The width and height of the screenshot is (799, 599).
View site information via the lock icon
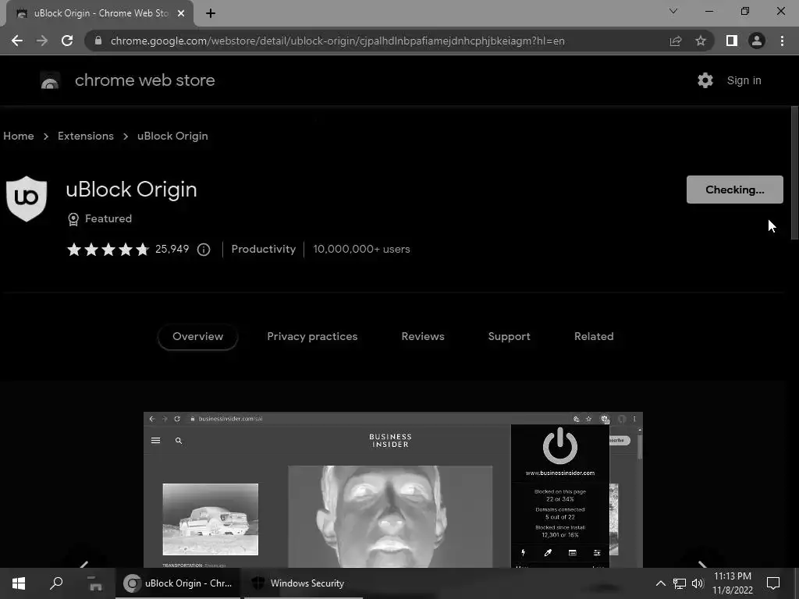[x=98, y=41]
